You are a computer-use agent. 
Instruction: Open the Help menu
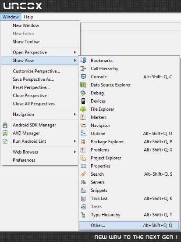click(x=28, y=17)
